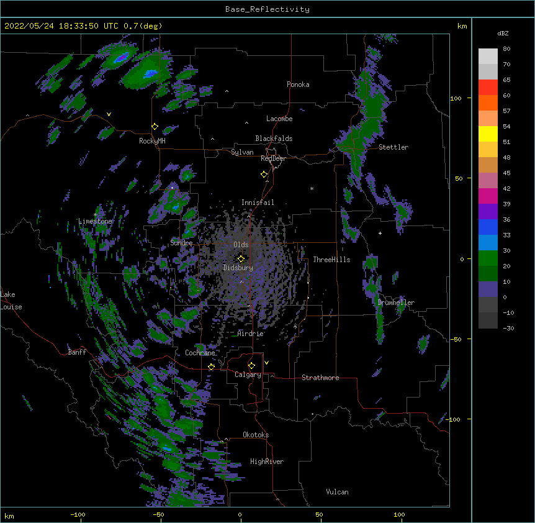Image resolution: width=535 pixels, height=523 pixels.
Task: Click the Cochrane town label
Action: click(200, 353)
